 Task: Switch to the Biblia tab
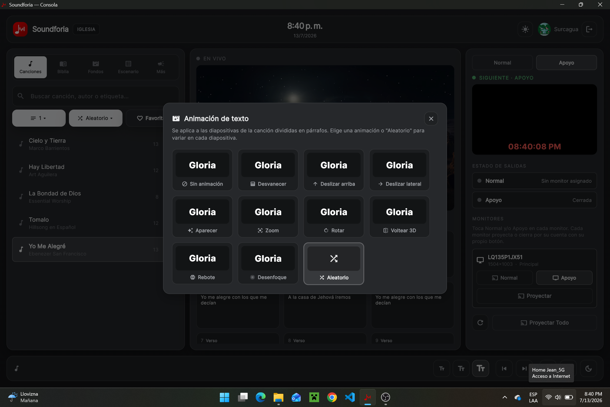point(63,67)
